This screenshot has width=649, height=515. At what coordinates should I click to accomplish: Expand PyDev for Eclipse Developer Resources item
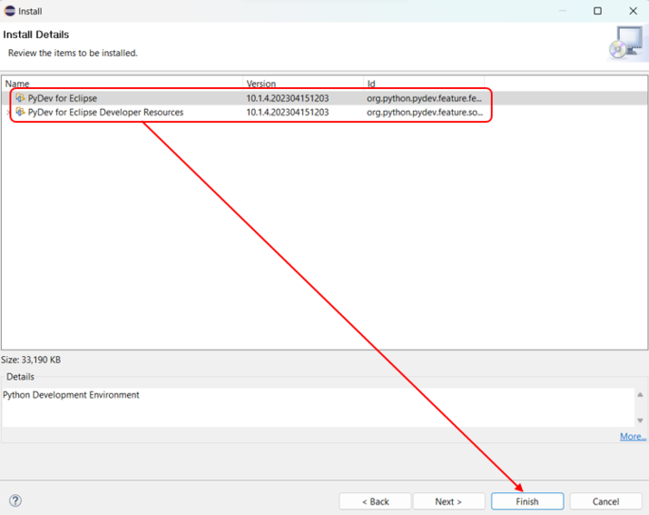coord(9,113)
